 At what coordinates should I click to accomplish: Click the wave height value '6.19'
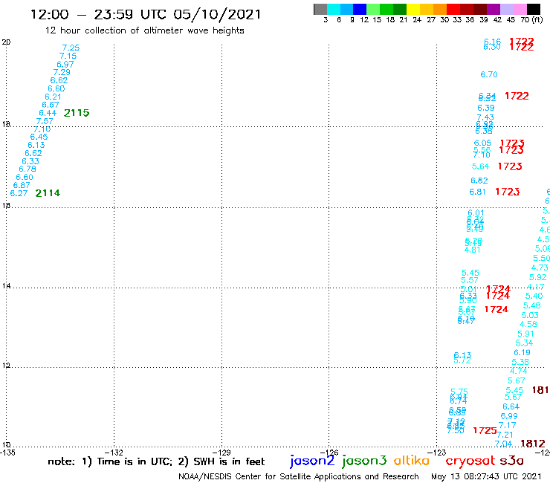(x=522, y=352)
